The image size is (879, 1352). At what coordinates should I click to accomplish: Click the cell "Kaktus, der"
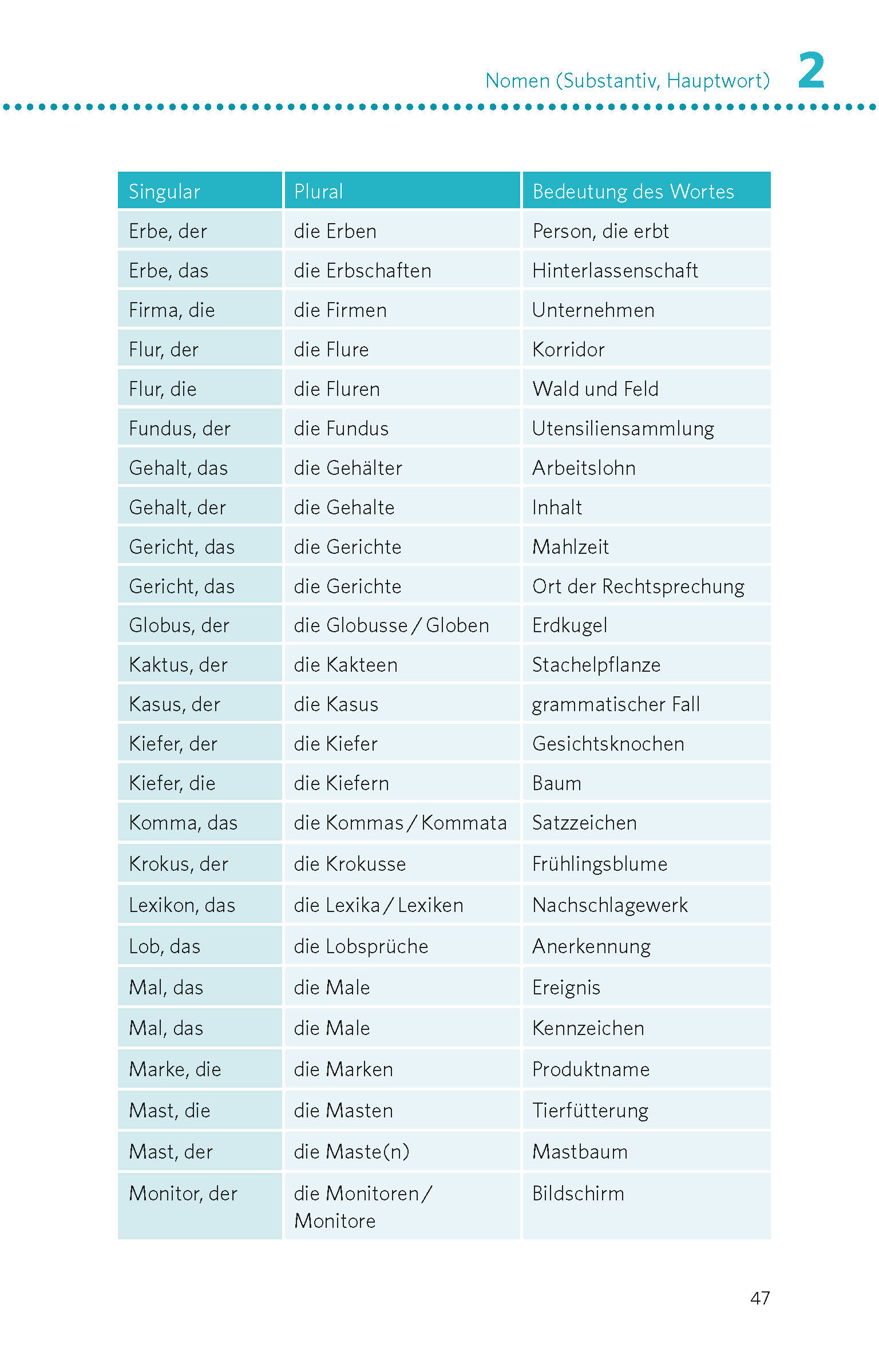coord(179,665)
